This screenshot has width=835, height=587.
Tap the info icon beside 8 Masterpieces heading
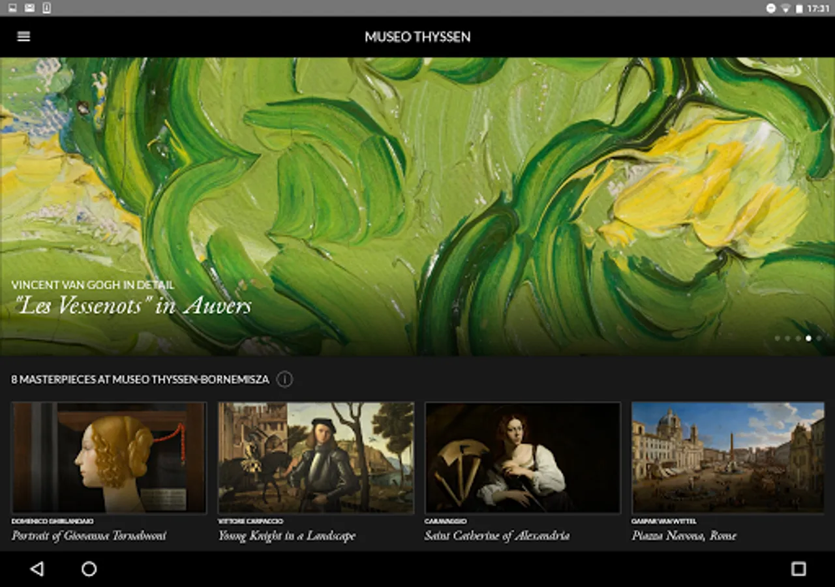pos(284,379)
